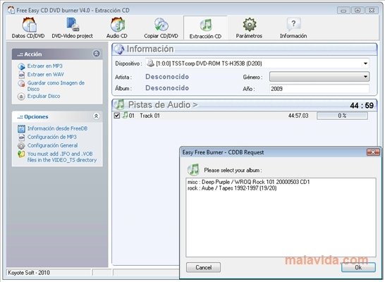Select the Aube / Tapes 1992-1997 entry
The width and height of the screenshot is (385, 282).
(232, 188)
